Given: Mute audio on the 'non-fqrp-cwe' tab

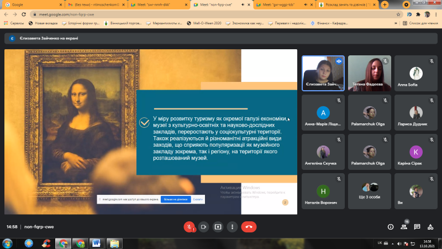Looking at the screenshot, I should pos(243,5).
